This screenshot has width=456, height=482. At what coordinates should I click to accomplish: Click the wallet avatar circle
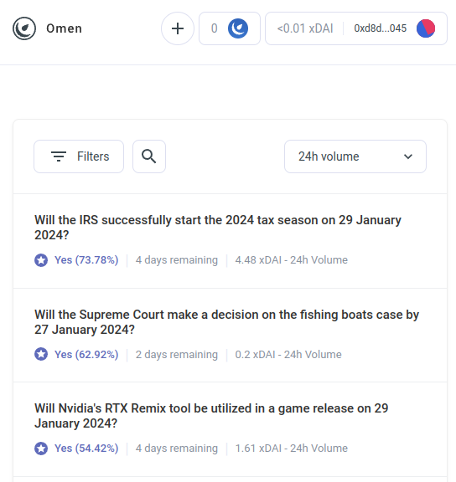pos(426,28)
